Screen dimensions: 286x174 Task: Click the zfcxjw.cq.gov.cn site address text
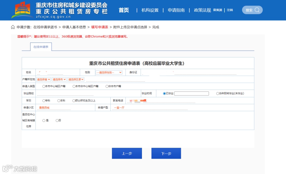point(53,17)
